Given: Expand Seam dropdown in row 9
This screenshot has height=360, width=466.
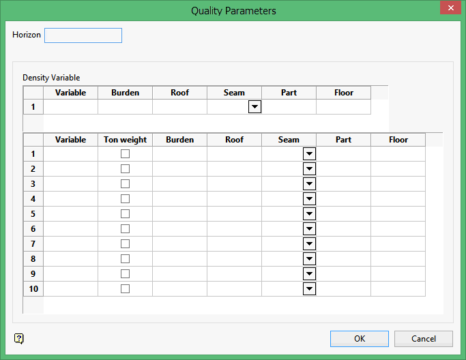Looking at the screenshot, I should [309, 274].
